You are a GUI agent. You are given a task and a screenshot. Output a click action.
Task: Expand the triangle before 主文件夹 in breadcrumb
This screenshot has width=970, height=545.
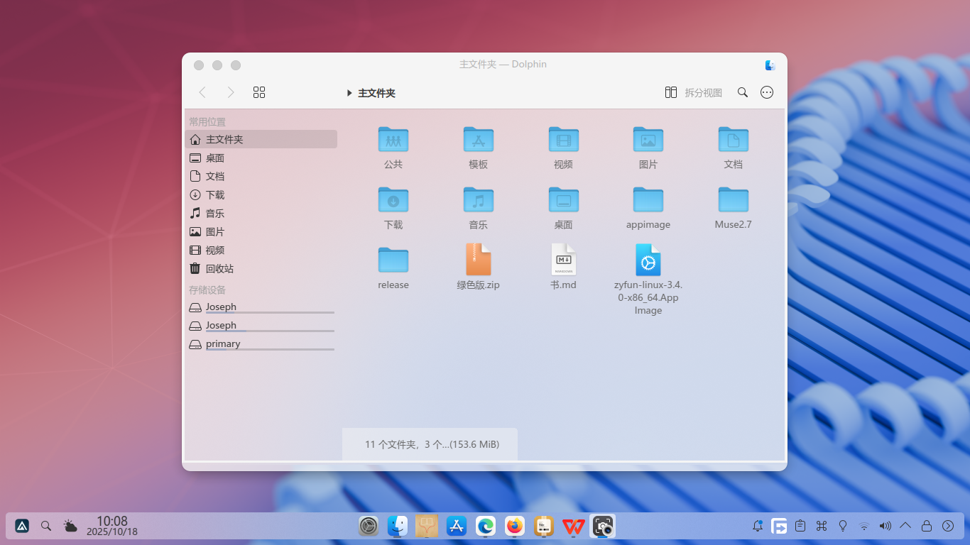pyautogui.click(x=349, y=93)
